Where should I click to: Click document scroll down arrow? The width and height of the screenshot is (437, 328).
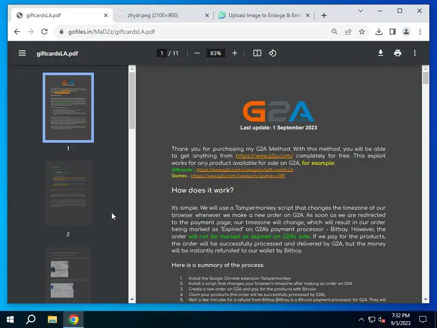pos(425,299)
